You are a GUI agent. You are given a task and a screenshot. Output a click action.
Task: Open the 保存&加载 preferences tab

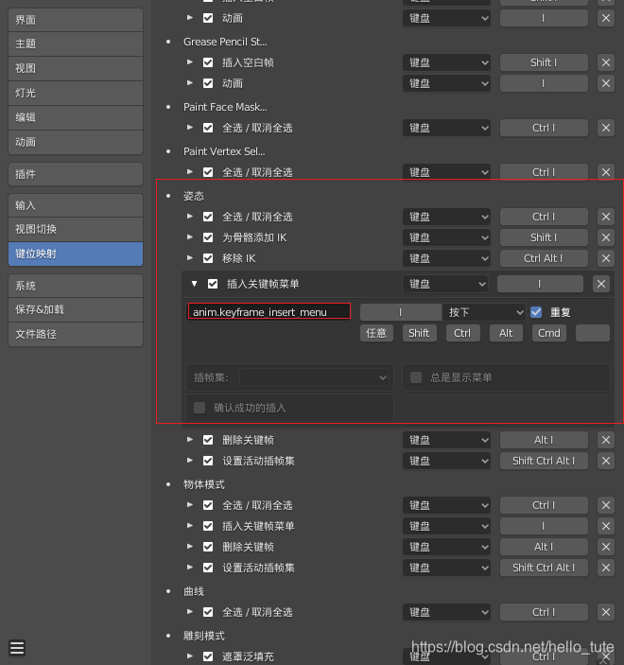click(x=76, y=309)
